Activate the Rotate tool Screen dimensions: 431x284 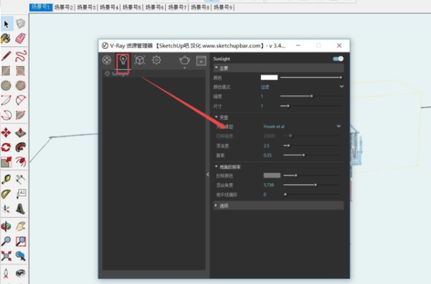point(6,147)
